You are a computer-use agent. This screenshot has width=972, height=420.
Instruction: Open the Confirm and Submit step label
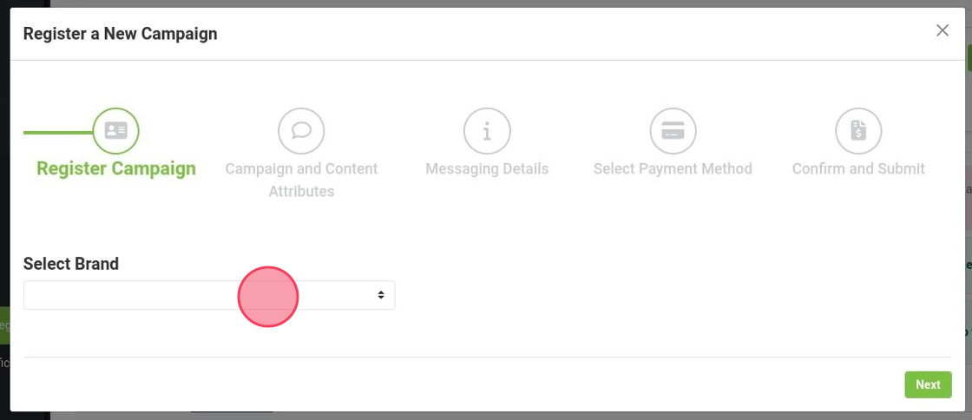click(858, 168)
